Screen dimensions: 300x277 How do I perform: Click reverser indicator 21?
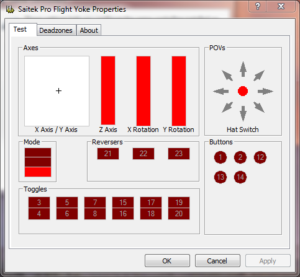coord(108,154)
